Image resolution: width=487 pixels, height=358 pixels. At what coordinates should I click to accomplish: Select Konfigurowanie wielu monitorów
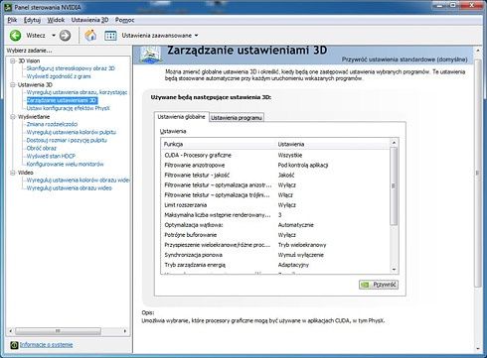click(65, 164)
